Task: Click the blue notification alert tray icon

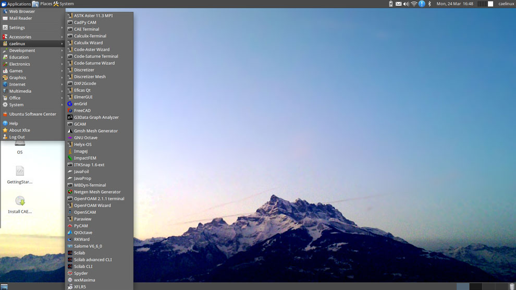Action: coord(422,4)
